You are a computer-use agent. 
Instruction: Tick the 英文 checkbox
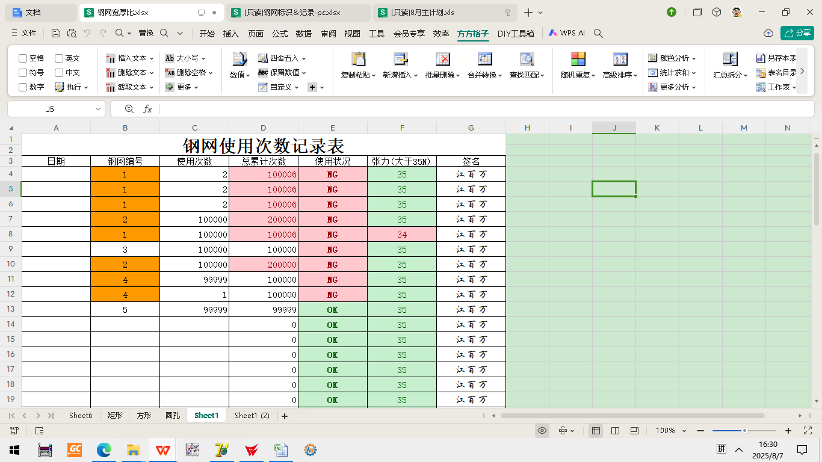coord(59,58)
